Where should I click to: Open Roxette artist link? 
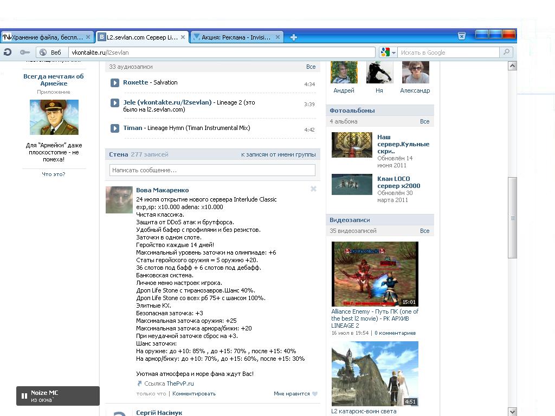pos(135,82)
